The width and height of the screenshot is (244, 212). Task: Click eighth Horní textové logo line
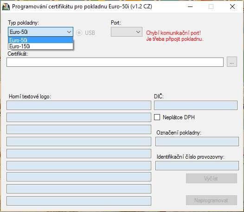click(79, 189)
